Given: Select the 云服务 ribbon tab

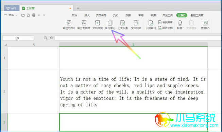Looking at the screenshot, I should click(x=182, y=15).
